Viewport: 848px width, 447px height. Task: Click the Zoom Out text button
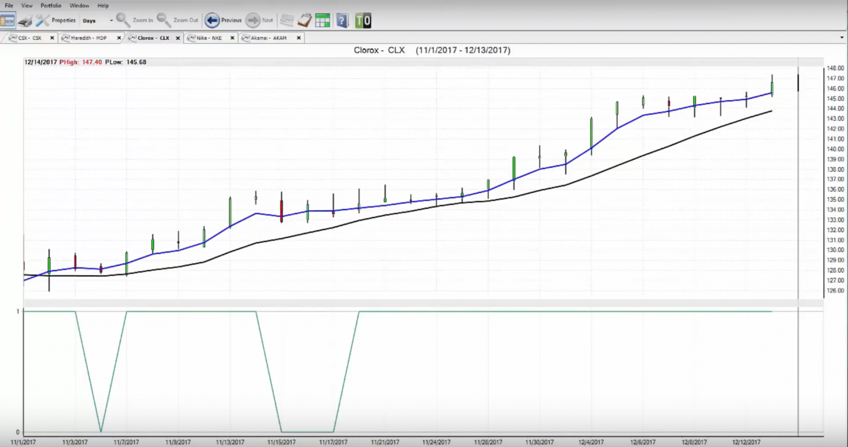[186, 20]
